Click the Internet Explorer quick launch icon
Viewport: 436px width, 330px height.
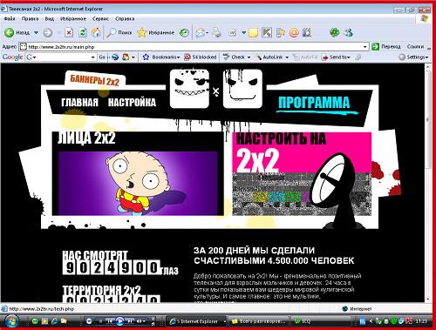coord(54,321)
